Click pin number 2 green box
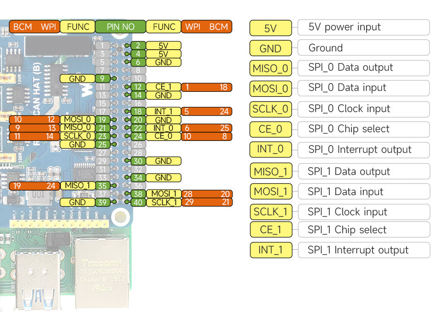 138,45
